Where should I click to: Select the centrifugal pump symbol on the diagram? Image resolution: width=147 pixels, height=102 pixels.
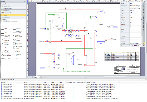pyautogui.click(x=70, y=30)
